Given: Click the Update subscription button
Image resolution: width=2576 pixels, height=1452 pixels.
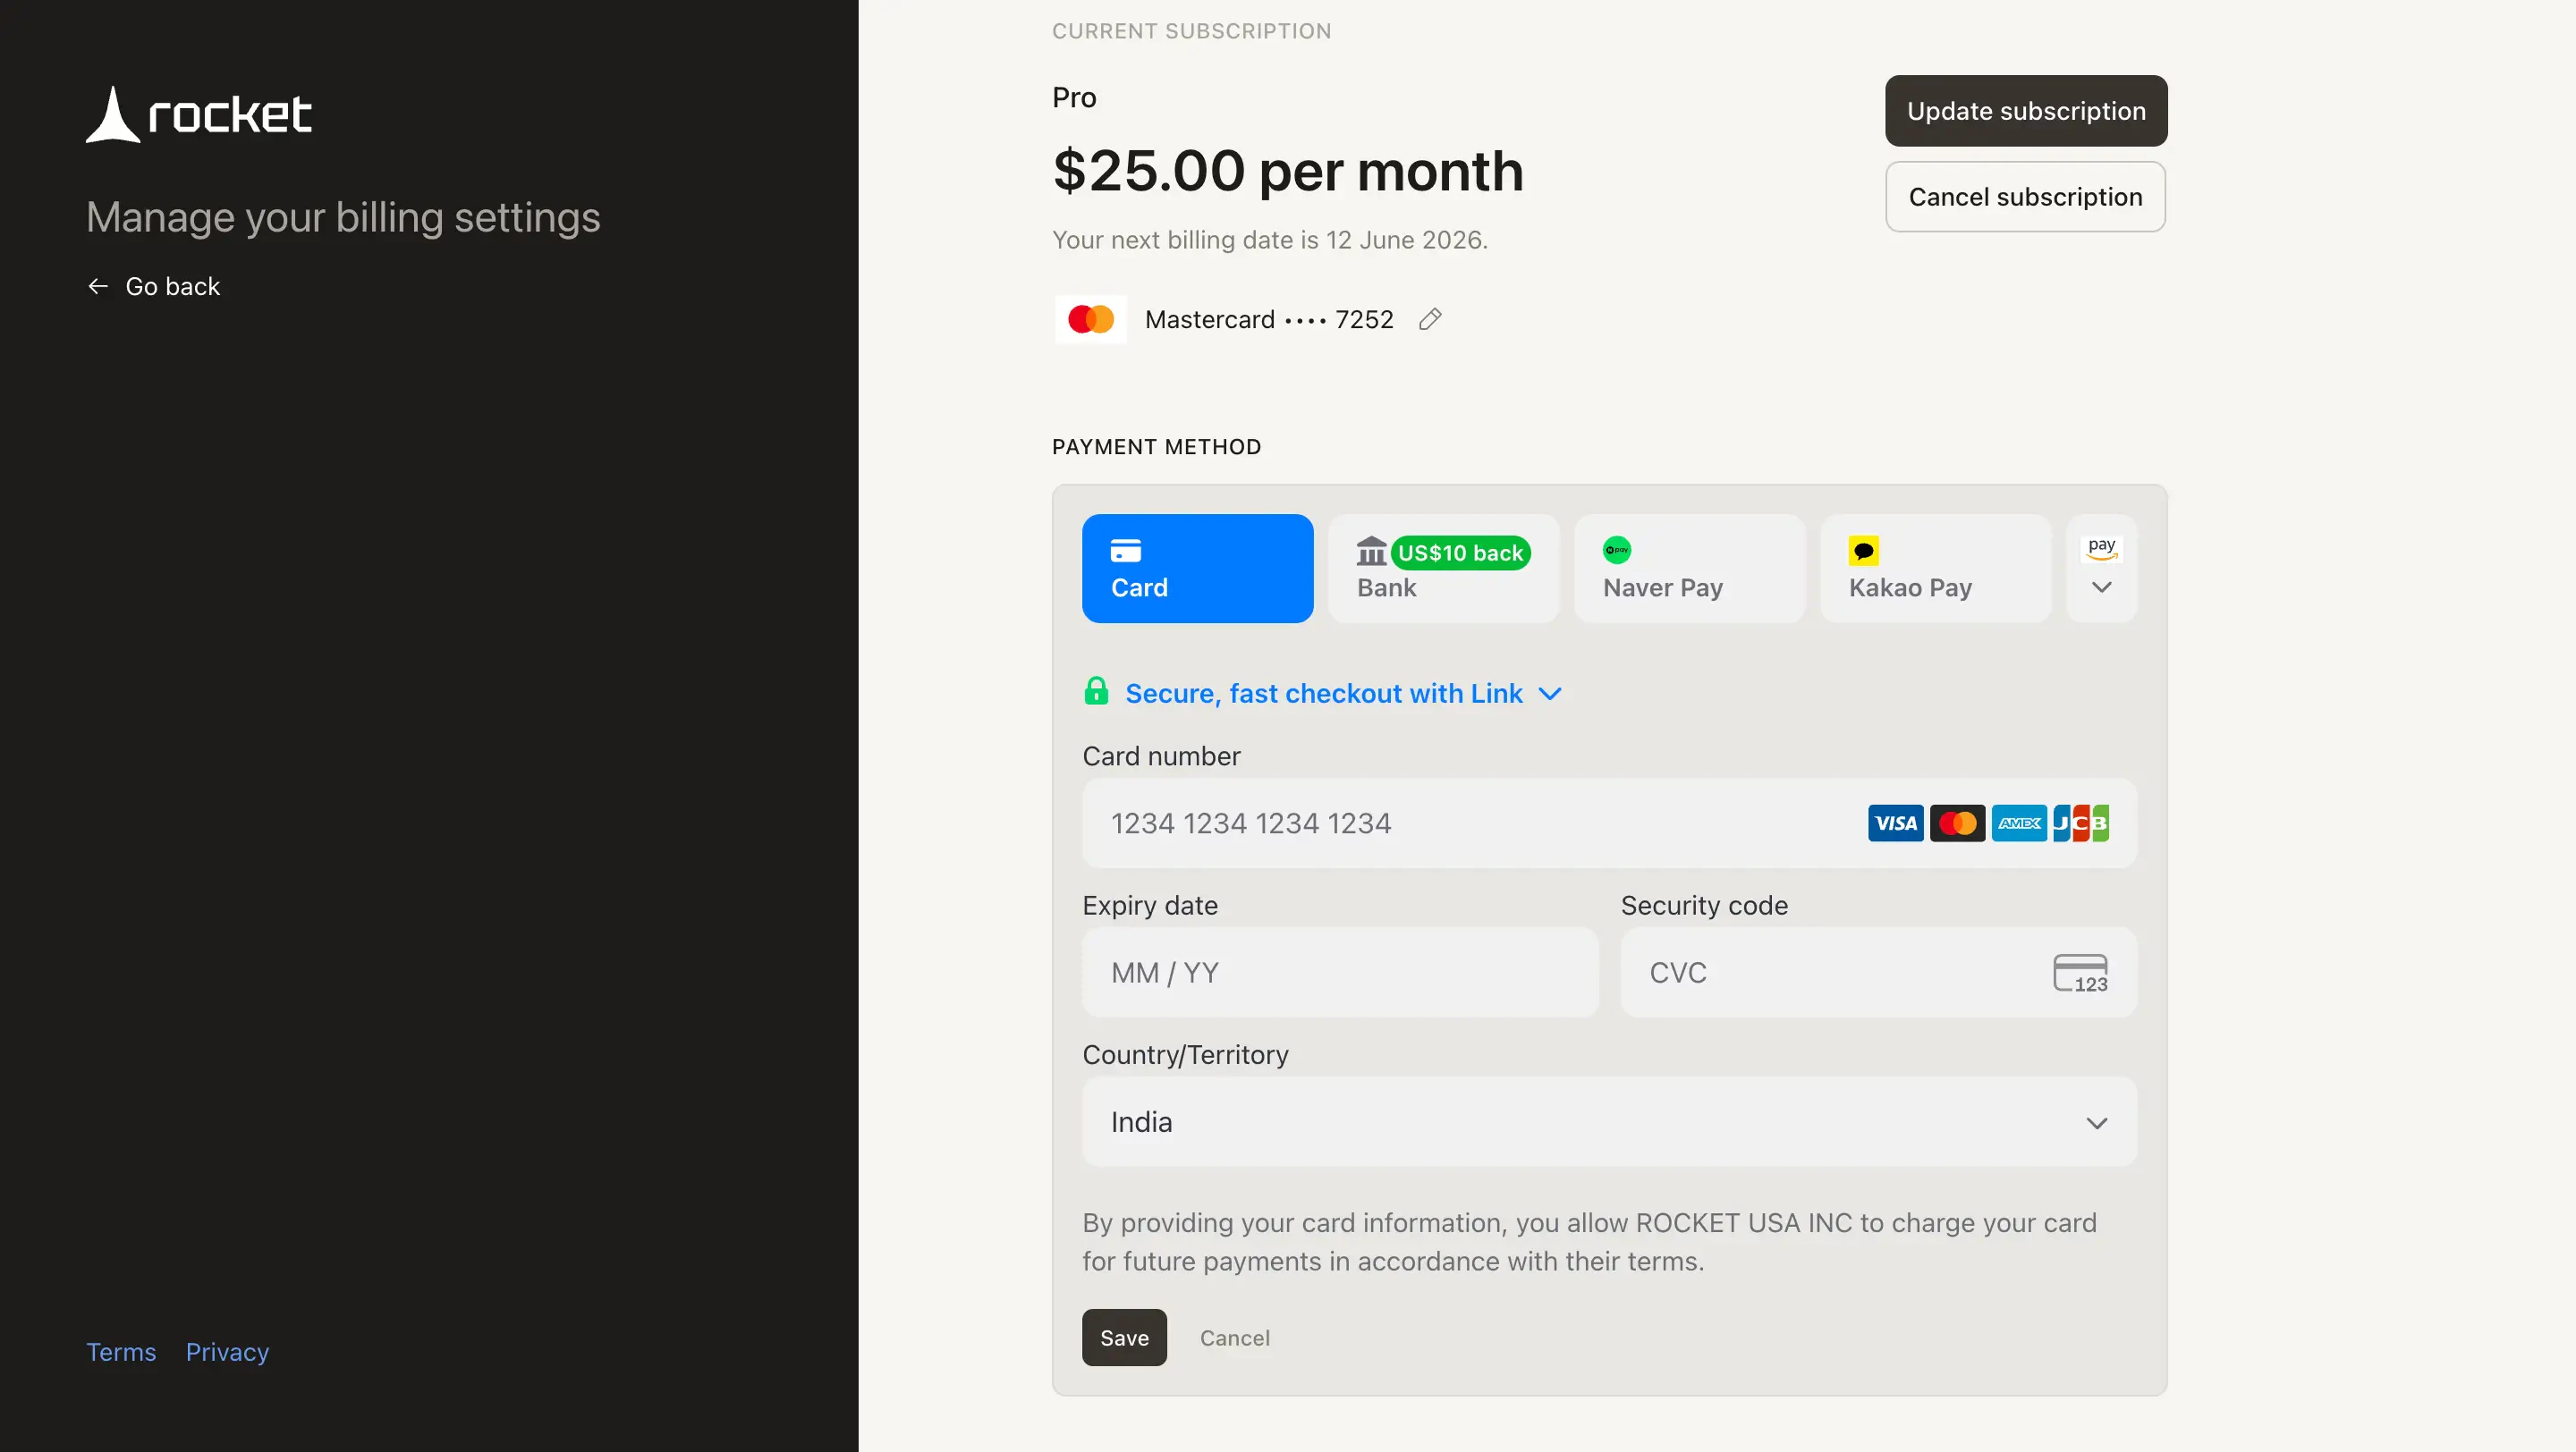Looking at the screenshot, I should tap(2026, 111).
